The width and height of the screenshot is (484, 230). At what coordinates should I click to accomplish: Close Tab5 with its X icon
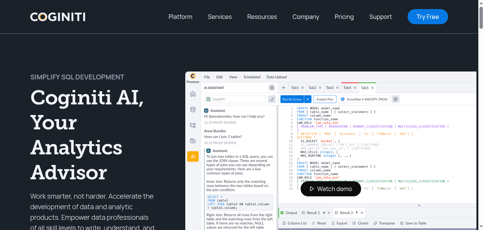tap(372, 88)
